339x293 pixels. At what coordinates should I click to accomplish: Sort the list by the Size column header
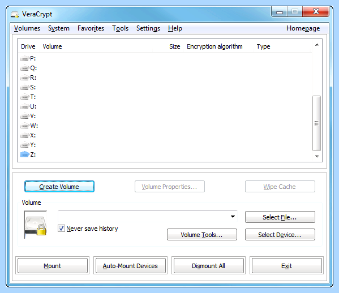click(x=175, y=46)
